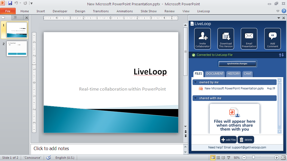This screenshot has width=287, height=161.
Task: Switch to Slides thumbnail tab
Action: click(3, 17)
